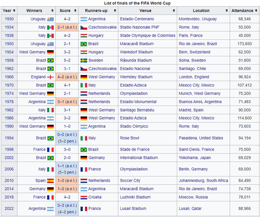The height and width of the screenshot is (217, 260).
Task: Click the Czechoslovakia flag in the 1934 row
Action: point(84,28)
